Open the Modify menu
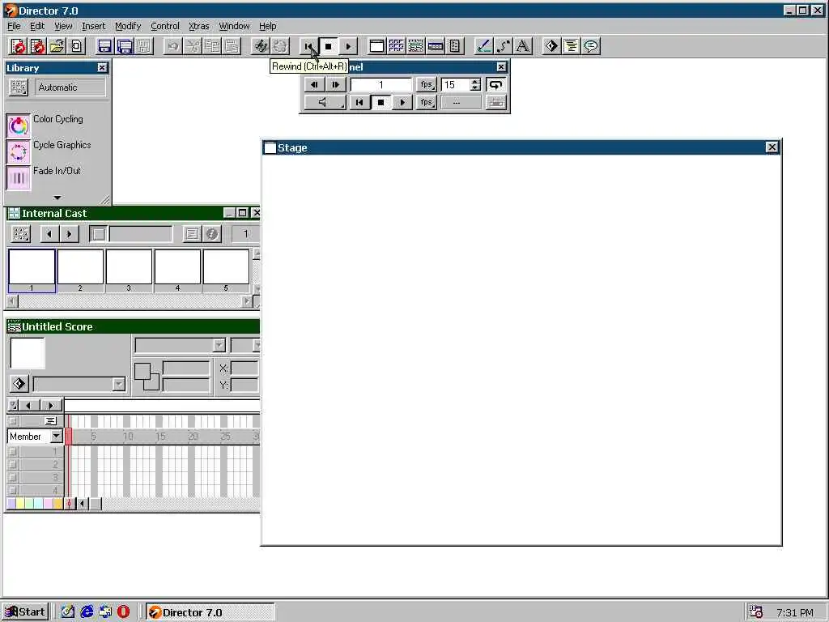 [128, 26]
